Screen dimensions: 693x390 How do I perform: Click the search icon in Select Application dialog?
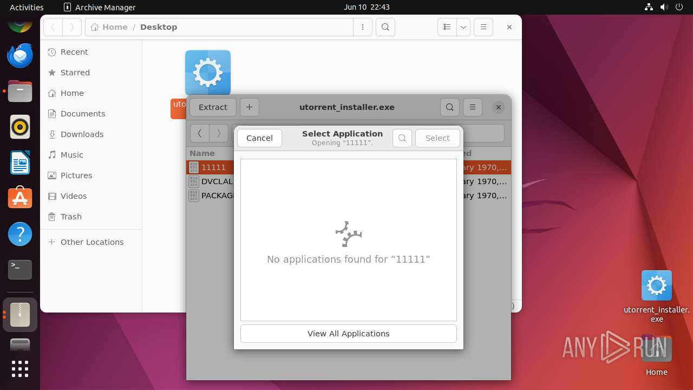coord(402,138)
